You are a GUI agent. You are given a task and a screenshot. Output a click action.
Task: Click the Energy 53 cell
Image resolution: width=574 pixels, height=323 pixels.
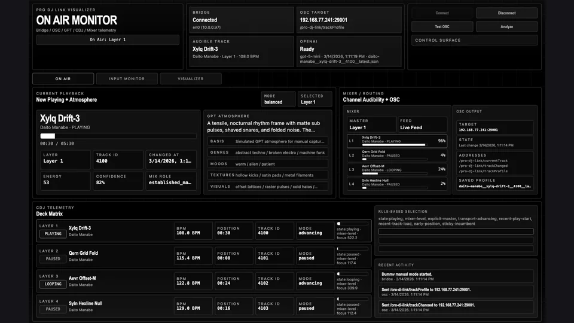(x=65, y=181)
